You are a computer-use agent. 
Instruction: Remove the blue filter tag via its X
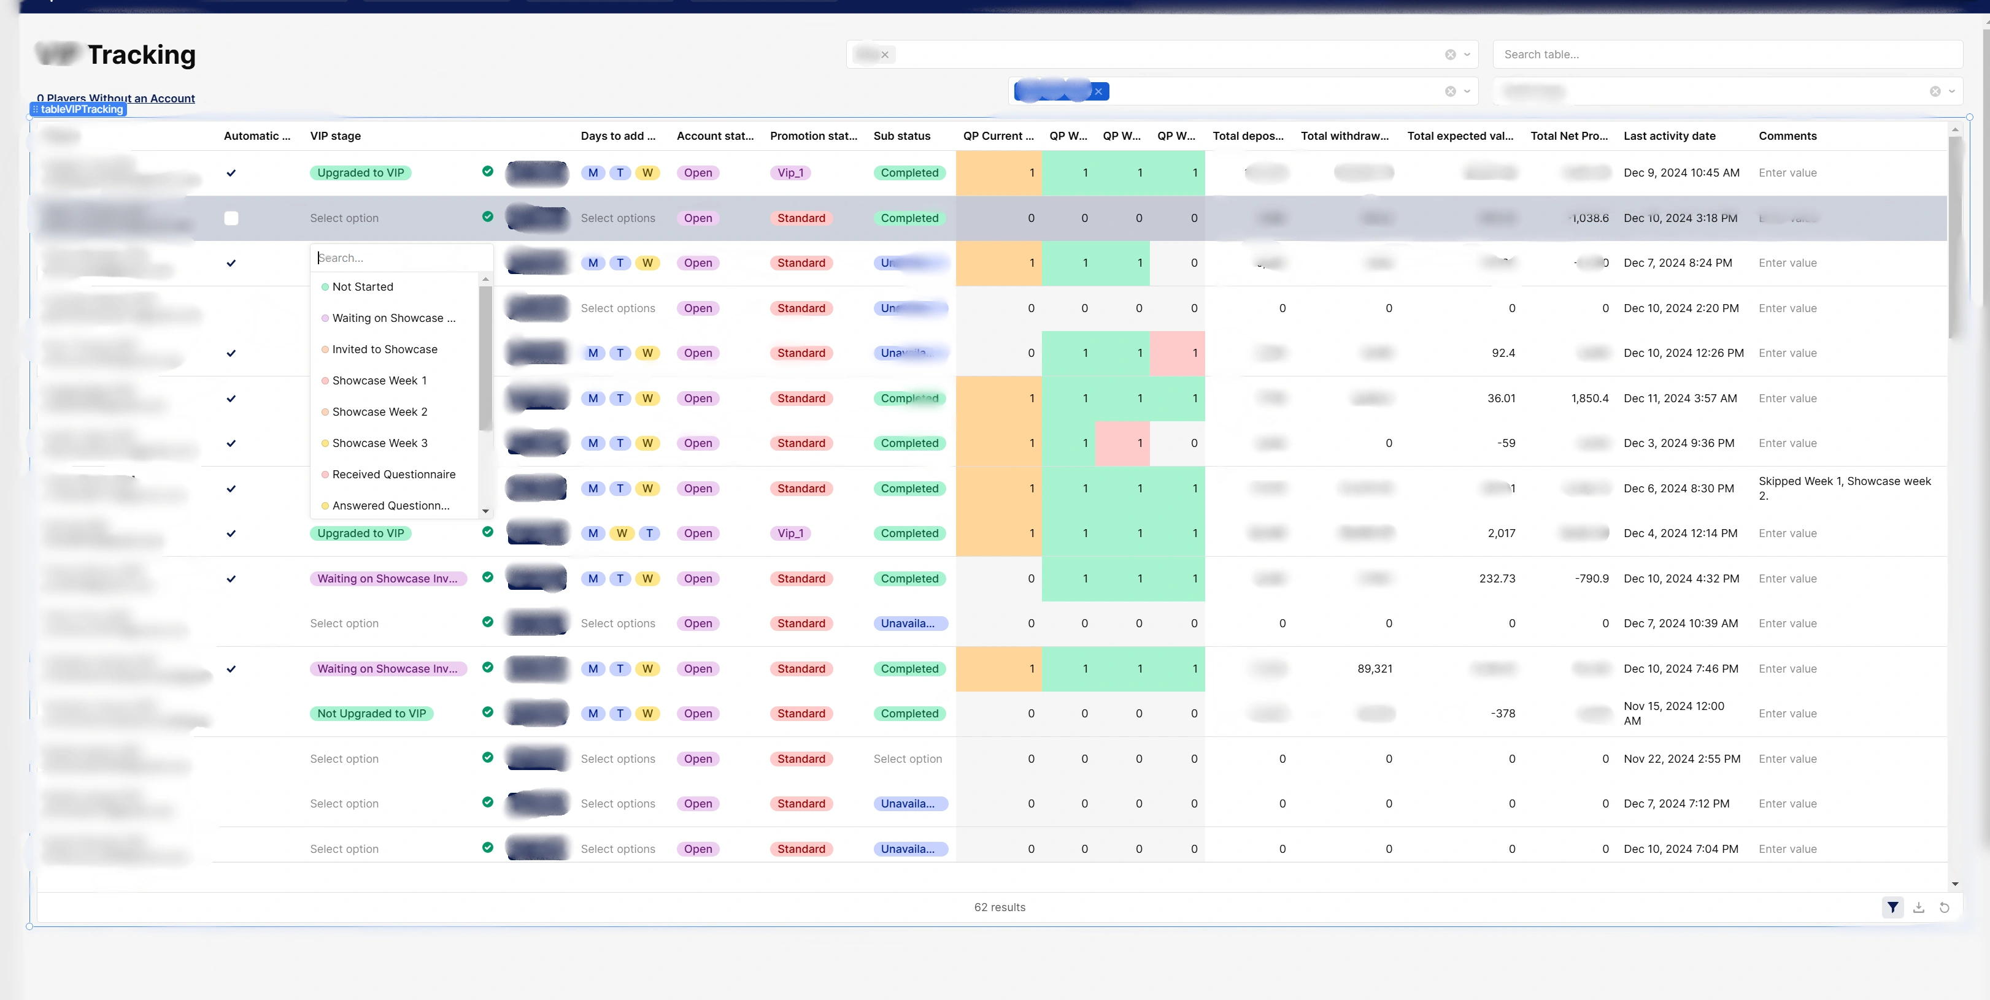(1098, 92)
